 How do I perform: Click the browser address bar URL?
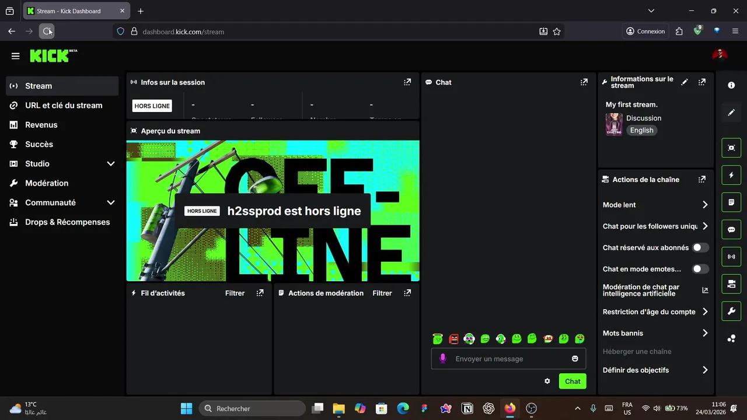(x=183, y=32)
